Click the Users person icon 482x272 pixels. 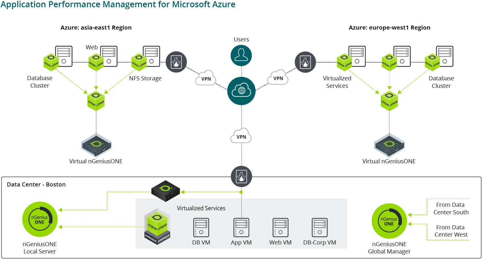click(241, 55)
